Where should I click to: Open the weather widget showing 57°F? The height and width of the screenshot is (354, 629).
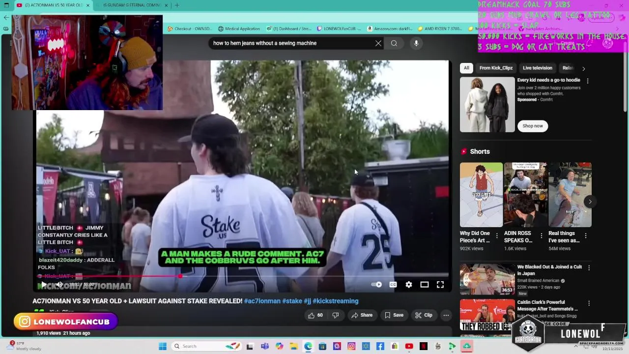pyautogui.click(x=25, y=346)
